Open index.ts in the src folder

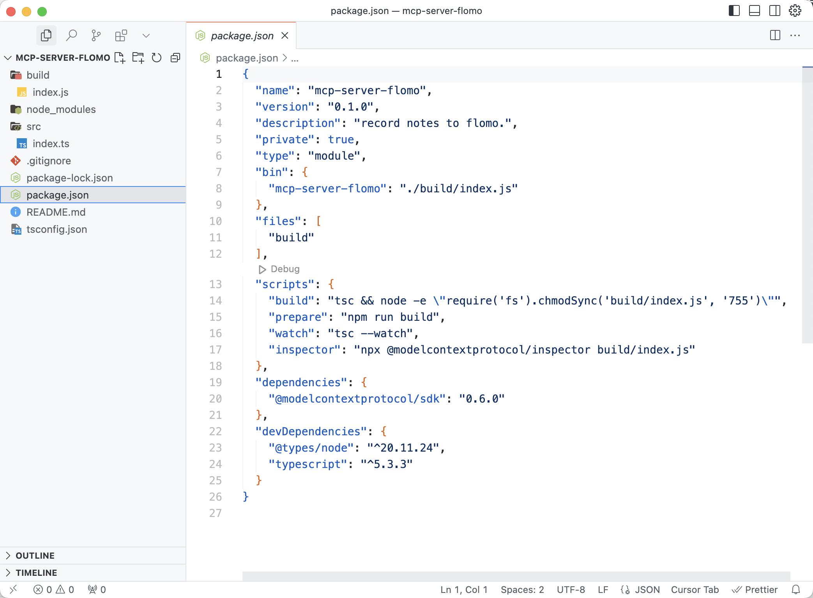(x=51, y=144)
